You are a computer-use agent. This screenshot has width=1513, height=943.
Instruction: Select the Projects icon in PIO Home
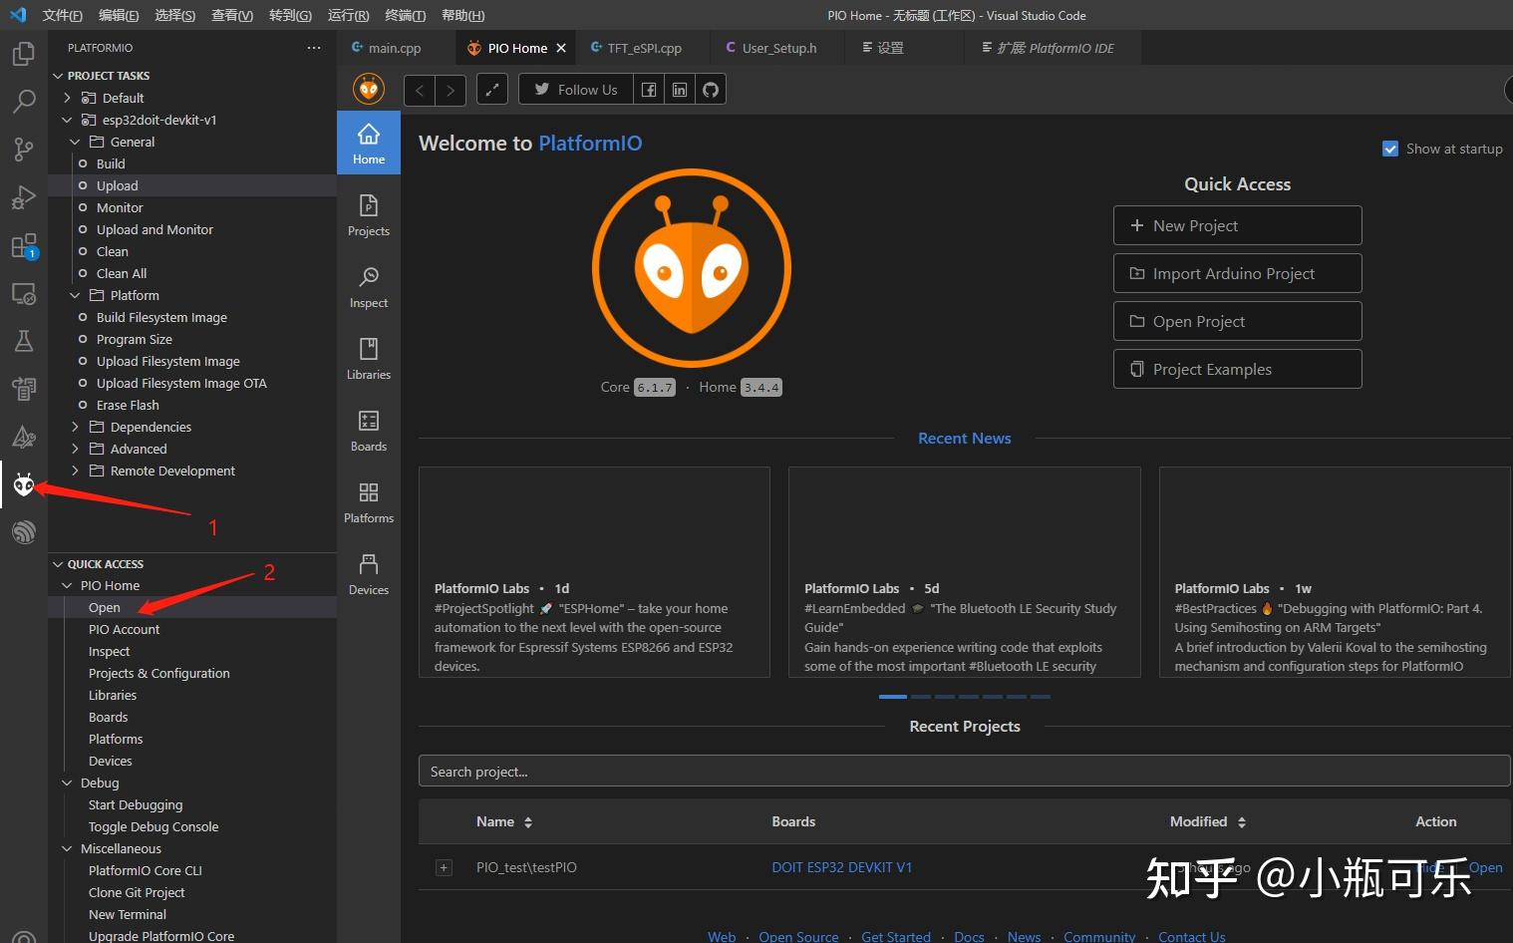368,214
